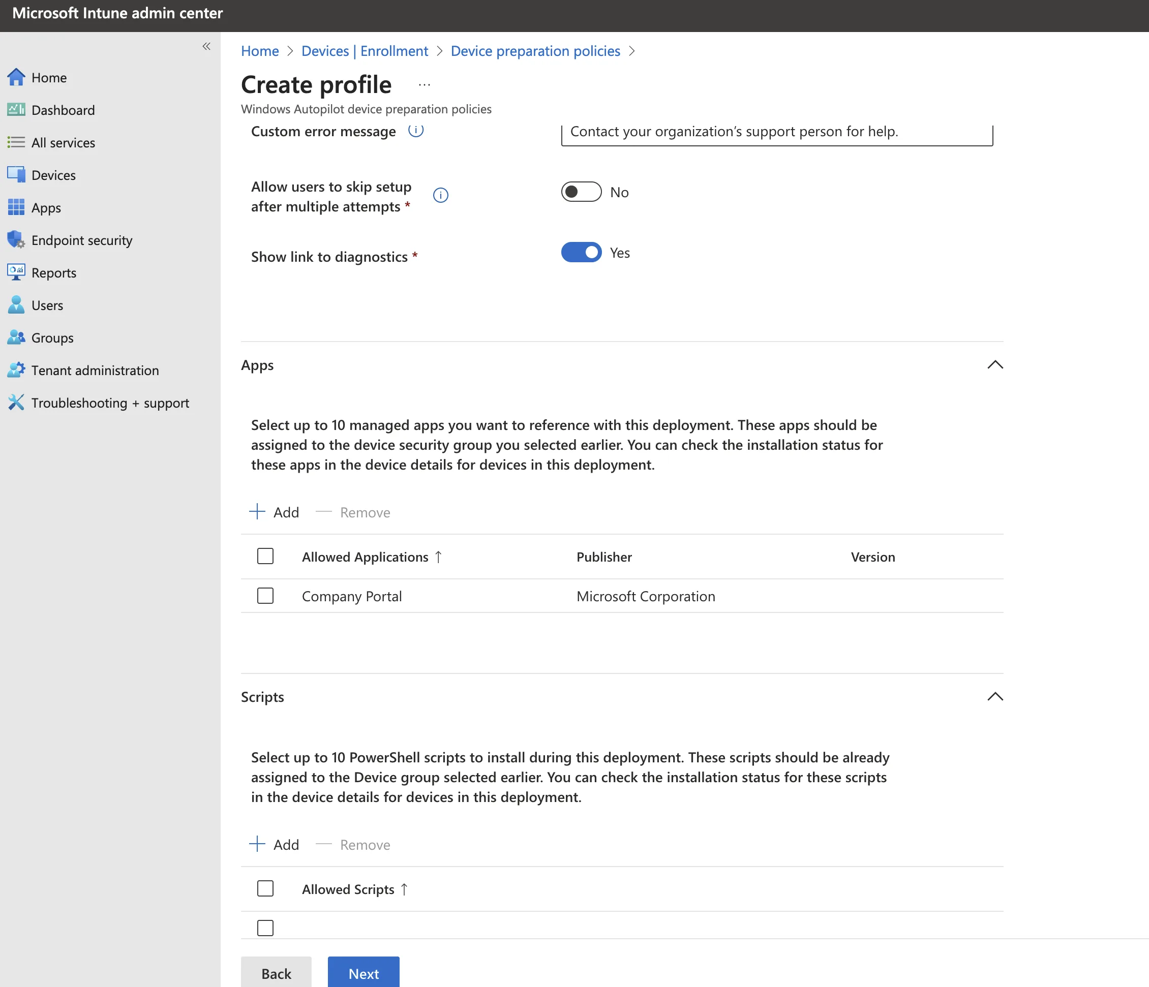Collapse the Apps section chevron
1149x987 pixels.
click(995, 365)
